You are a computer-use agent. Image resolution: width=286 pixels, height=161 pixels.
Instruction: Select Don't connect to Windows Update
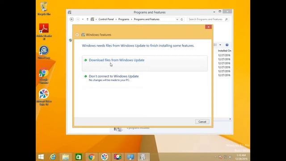point(145,78)
